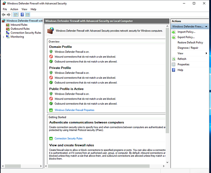Toggle the Show/Hide Action Pane toolbar icon
This screenshot has height=173, width=211.
click(x=28, y=15)
